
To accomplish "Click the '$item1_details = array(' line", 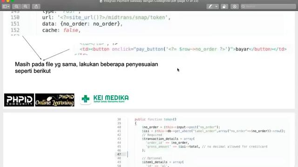I will tap(163, 162).
